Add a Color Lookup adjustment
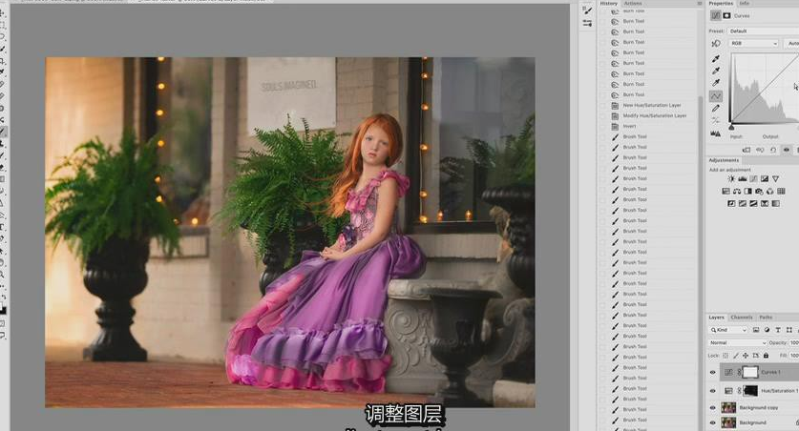This screenshot has width=799, height=431. tap(781, 192)
